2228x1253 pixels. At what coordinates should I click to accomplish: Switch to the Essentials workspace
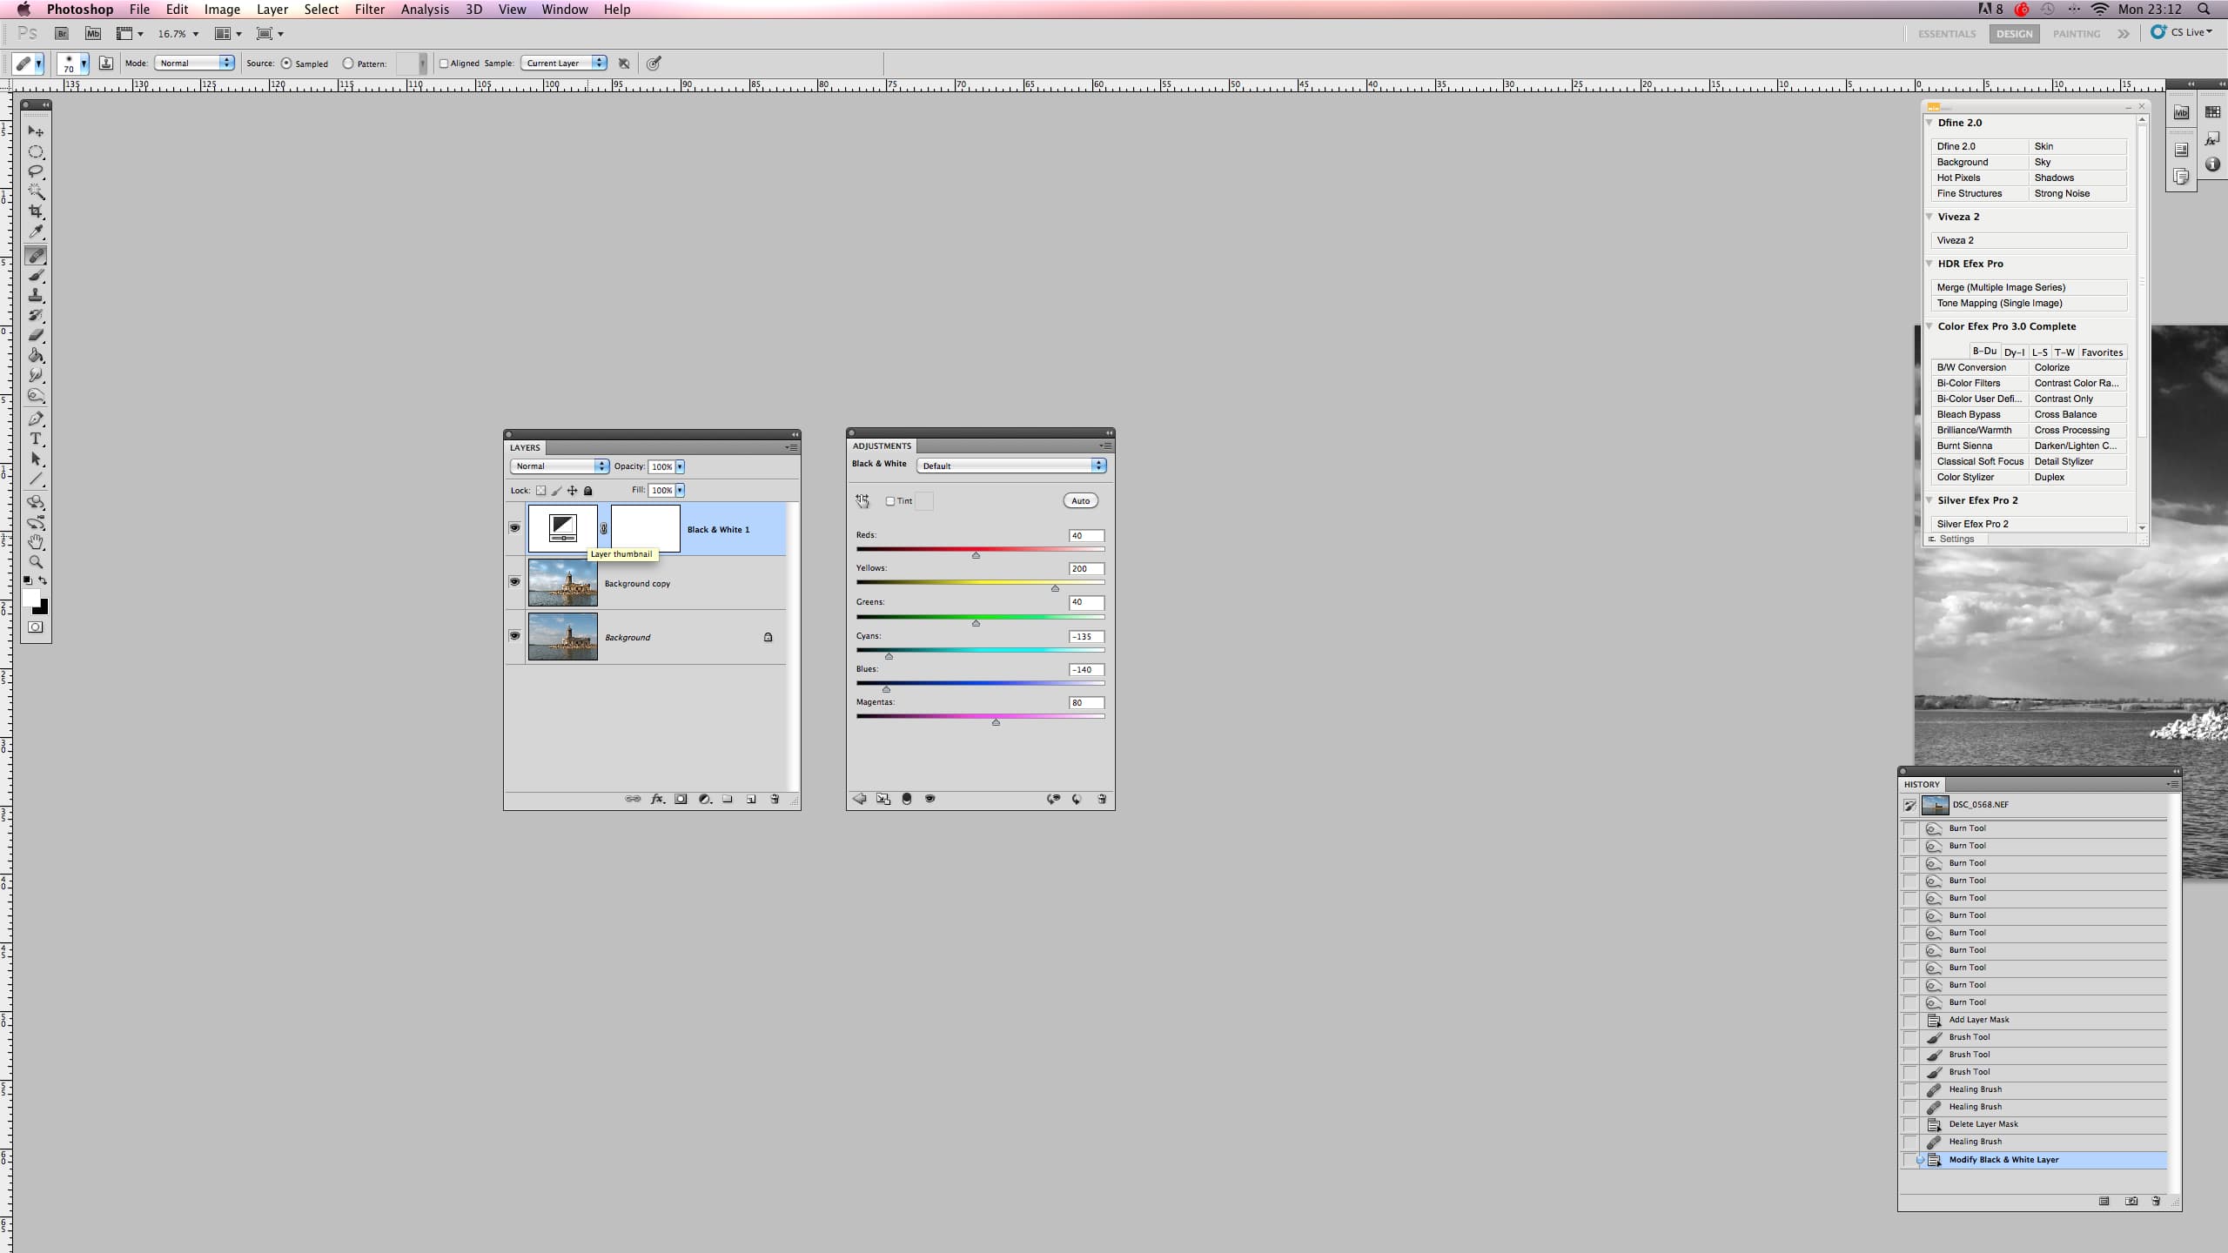(x=1947, y=34)
